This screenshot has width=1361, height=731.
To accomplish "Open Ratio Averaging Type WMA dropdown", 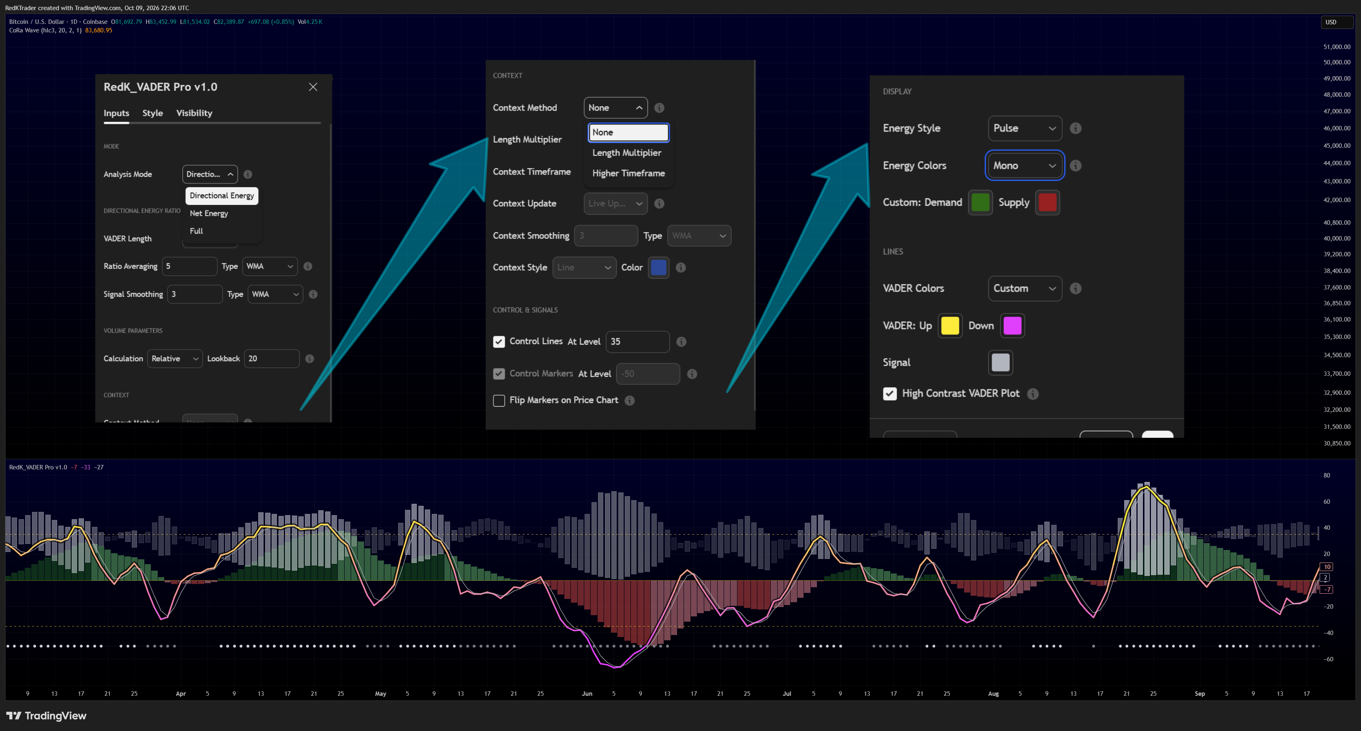I will click(x=270, y=266).
